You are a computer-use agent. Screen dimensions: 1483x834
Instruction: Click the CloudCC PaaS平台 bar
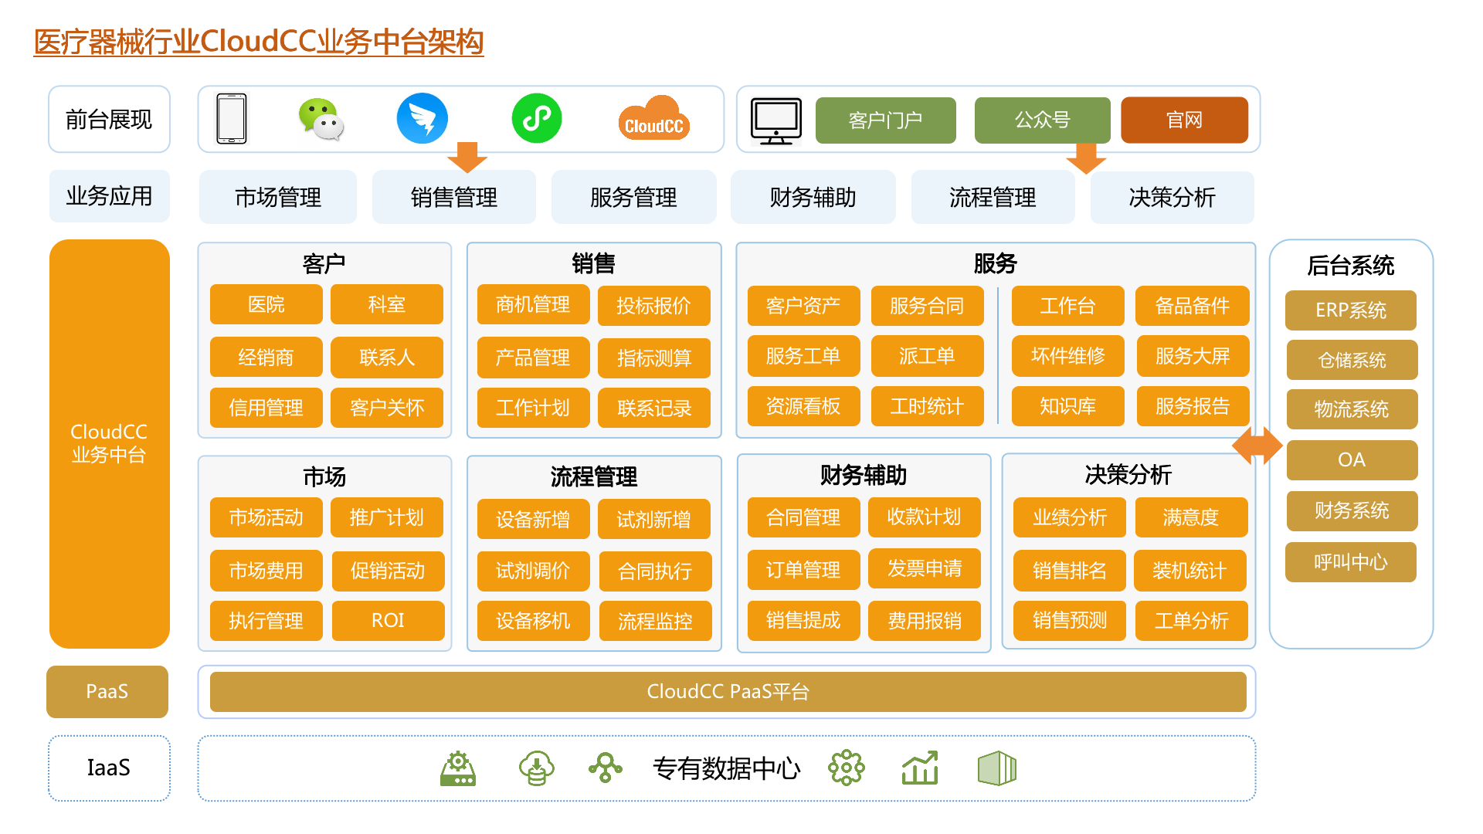tap(728, 691)
